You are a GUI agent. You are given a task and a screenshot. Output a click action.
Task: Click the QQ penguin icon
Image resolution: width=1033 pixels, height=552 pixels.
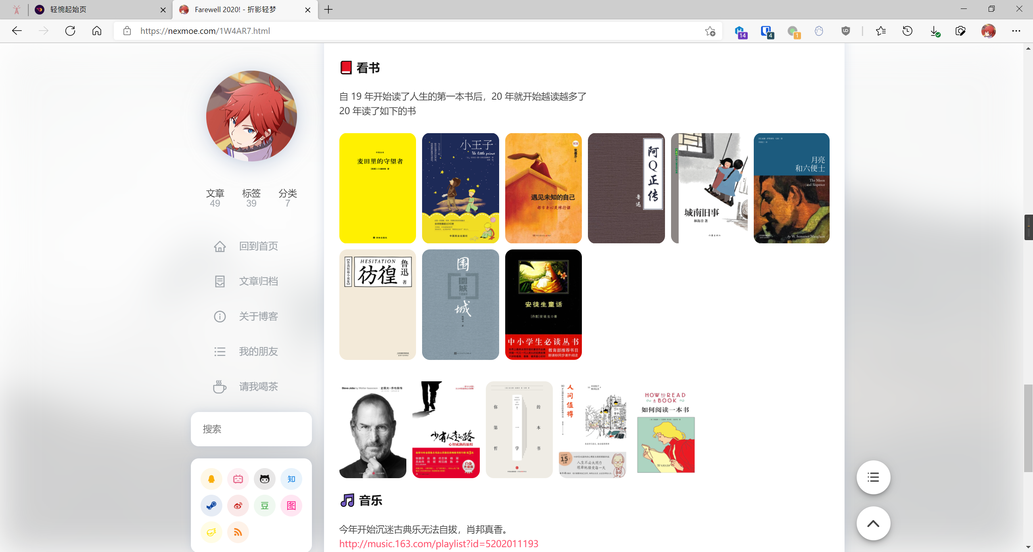click(x=211, y=479)
